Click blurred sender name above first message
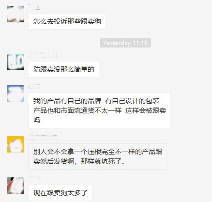 [x=34, y=7]
